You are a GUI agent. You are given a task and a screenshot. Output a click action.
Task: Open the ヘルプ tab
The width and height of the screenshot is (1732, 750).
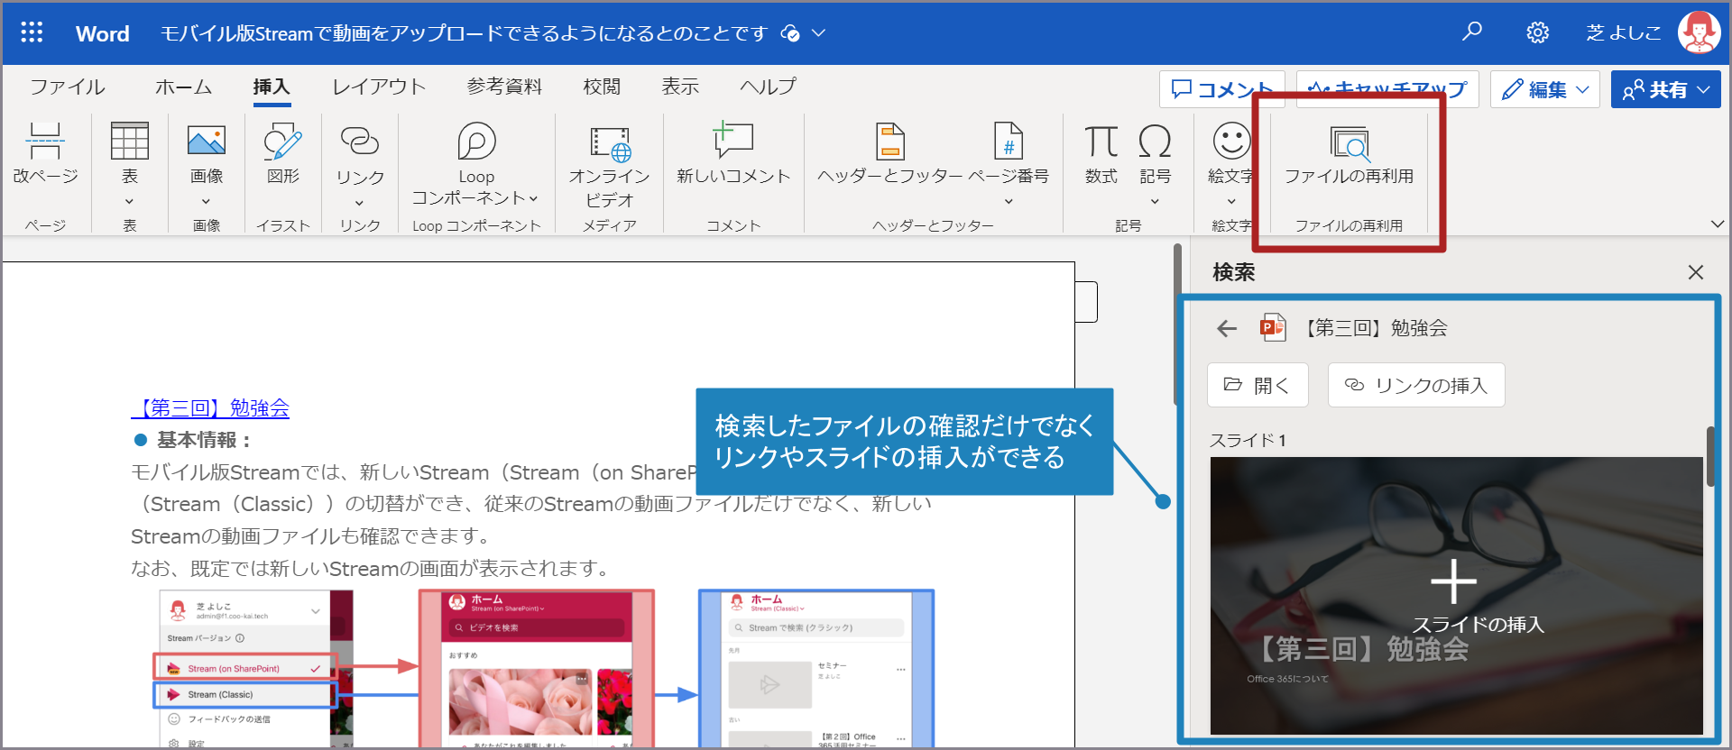(769, 87)
